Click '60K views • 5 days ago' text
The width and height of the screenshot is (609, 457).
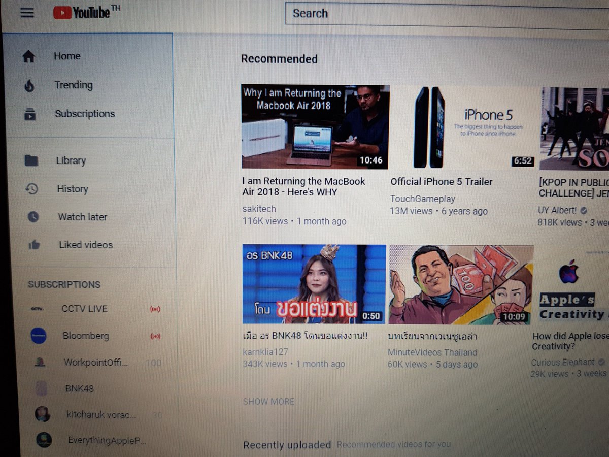[x=432, y=365]
